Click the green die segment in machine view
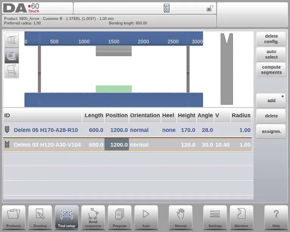 click(x=114, y=89)
